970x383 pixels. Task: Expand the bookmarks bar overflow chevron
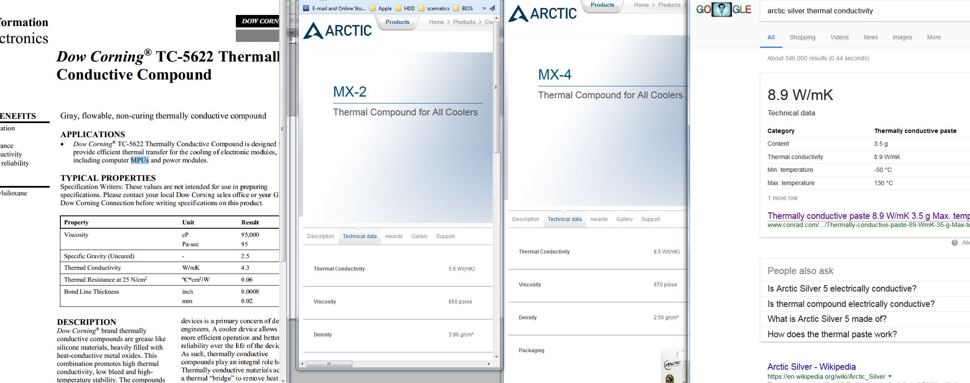[484, 8]
